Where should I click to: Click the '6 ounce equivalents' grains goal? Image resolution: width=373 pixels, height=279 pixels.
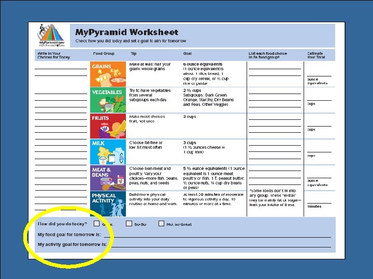[x=203, y=64]
